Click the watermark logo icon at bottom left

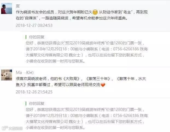(5, 128)
